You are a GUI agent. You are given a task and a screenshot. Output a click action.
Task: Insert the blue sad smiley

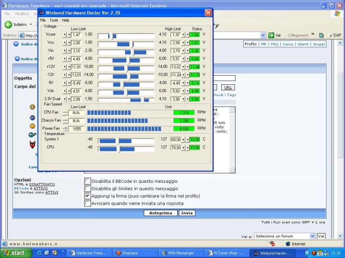pos(33,117)
